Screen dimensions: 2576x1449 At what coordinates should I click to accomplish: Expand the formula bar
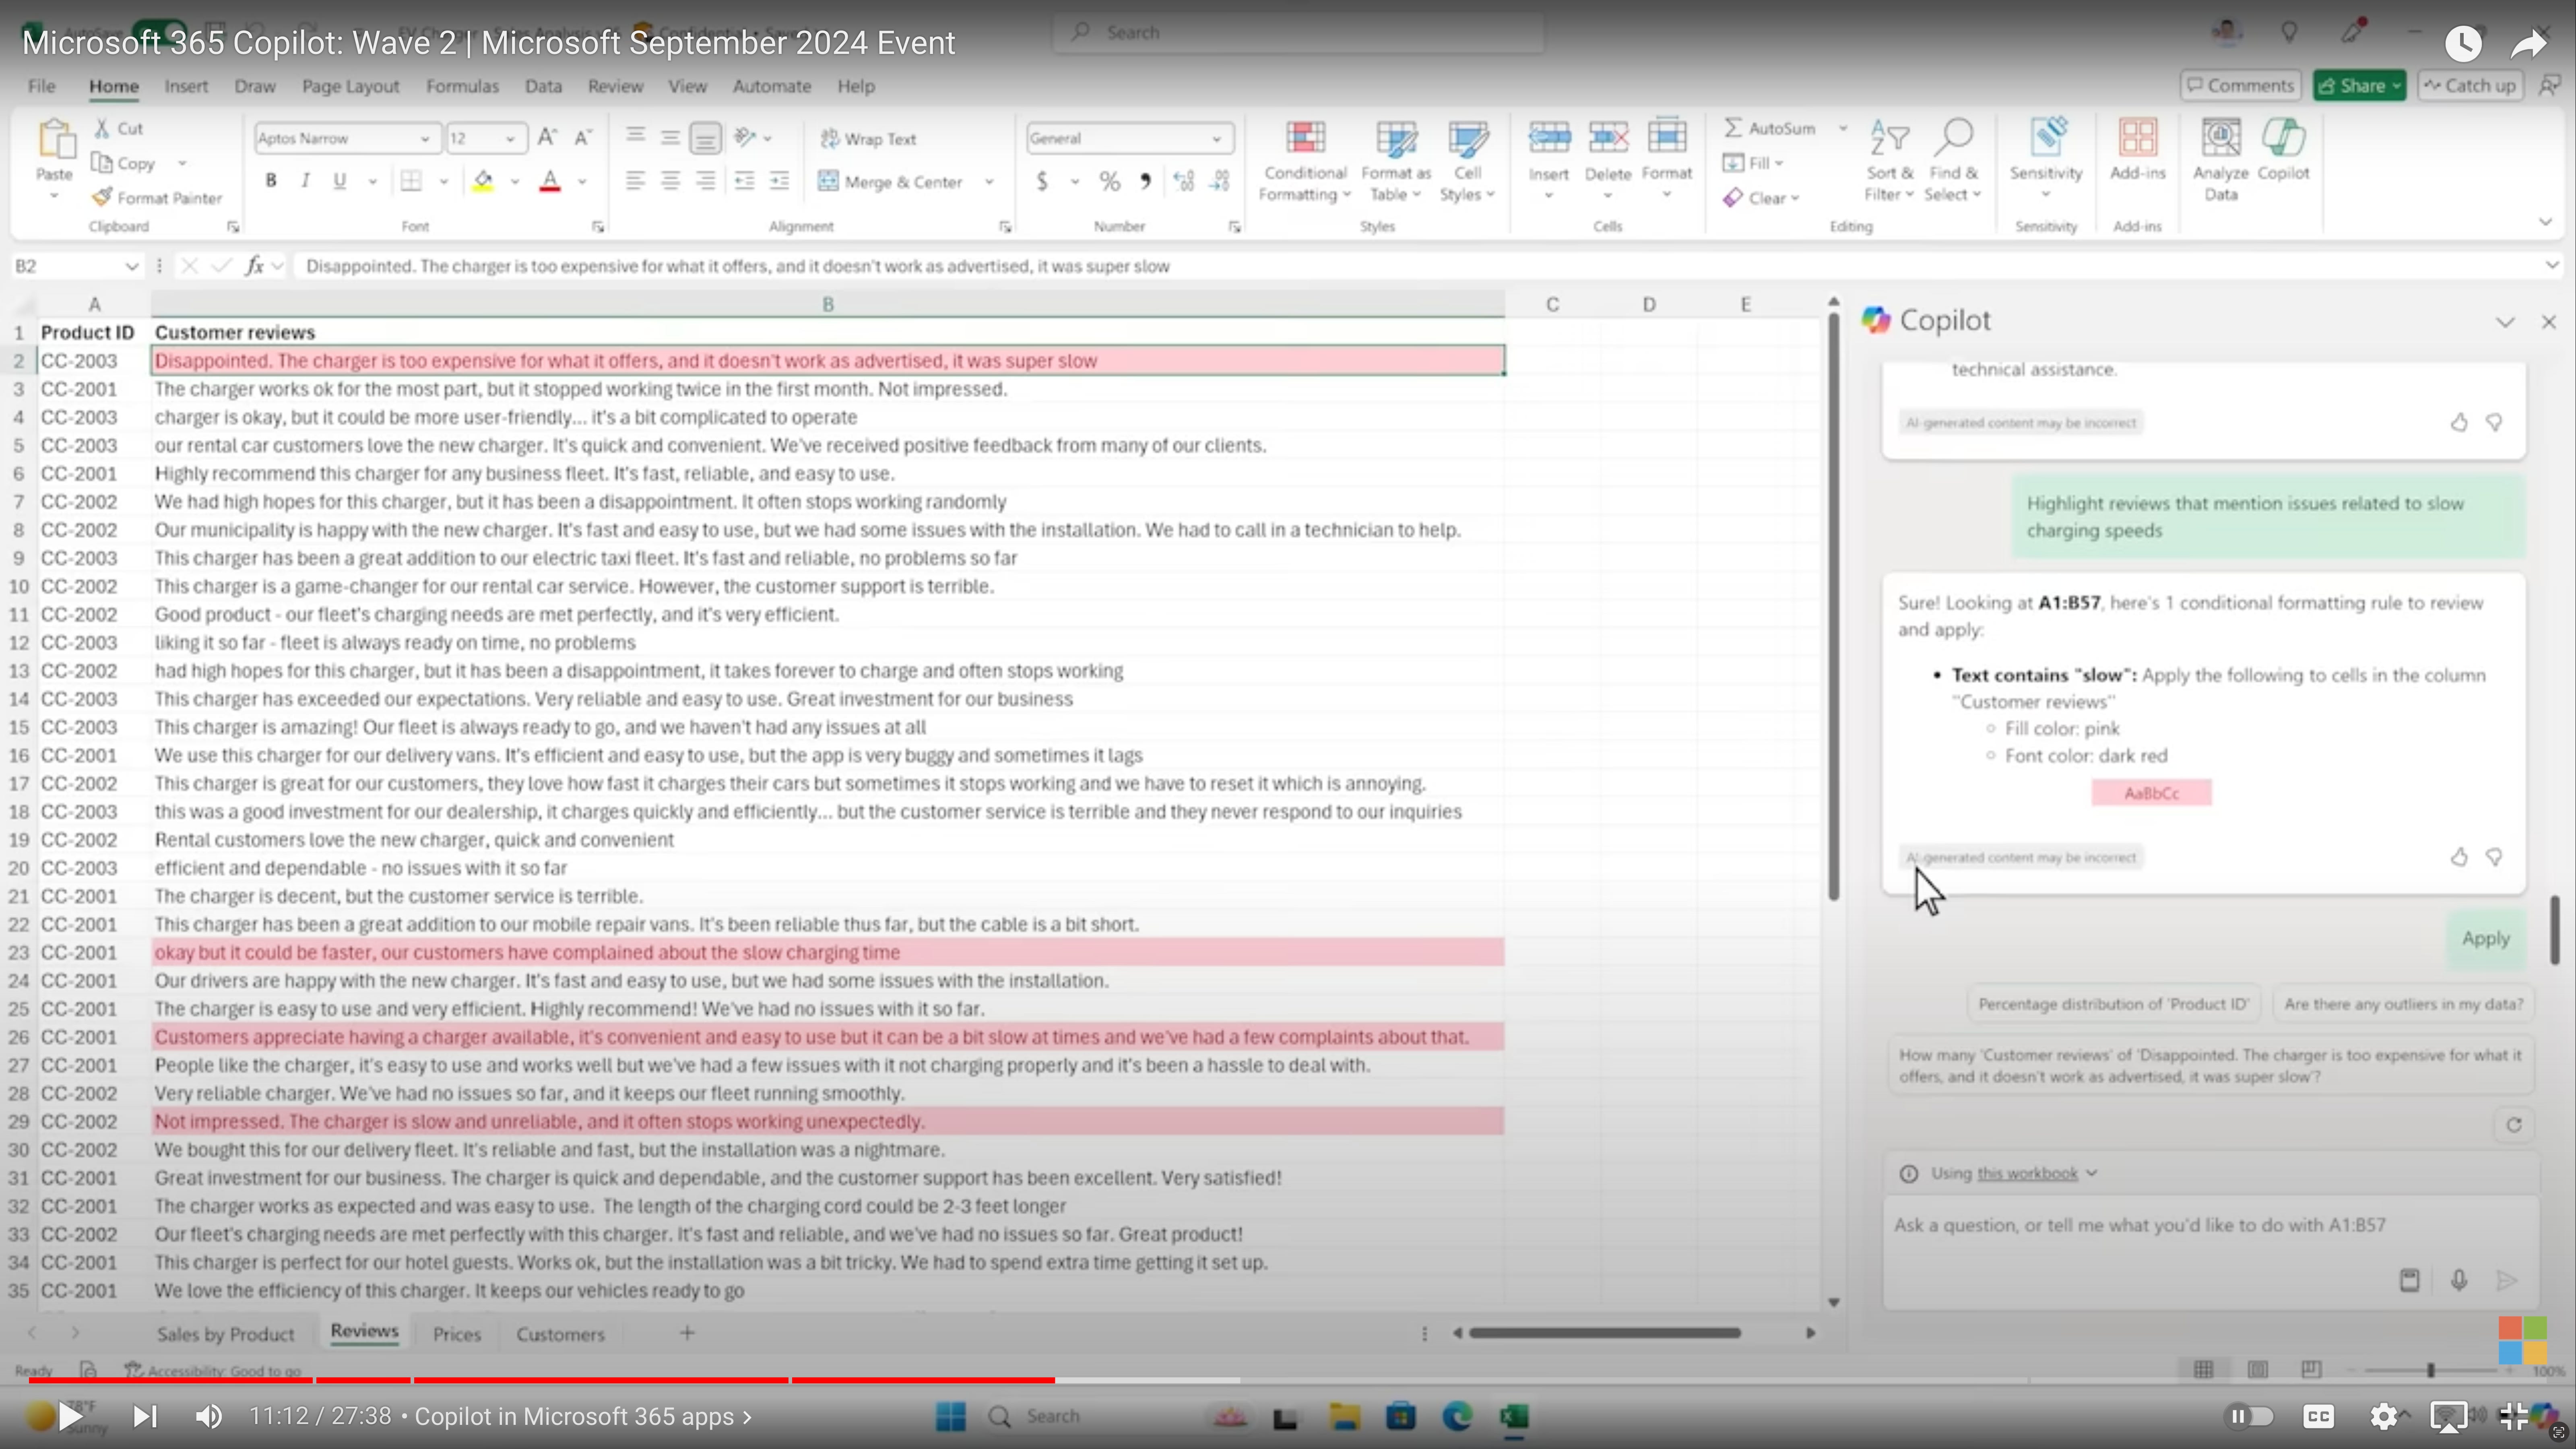pos(2551,265)
